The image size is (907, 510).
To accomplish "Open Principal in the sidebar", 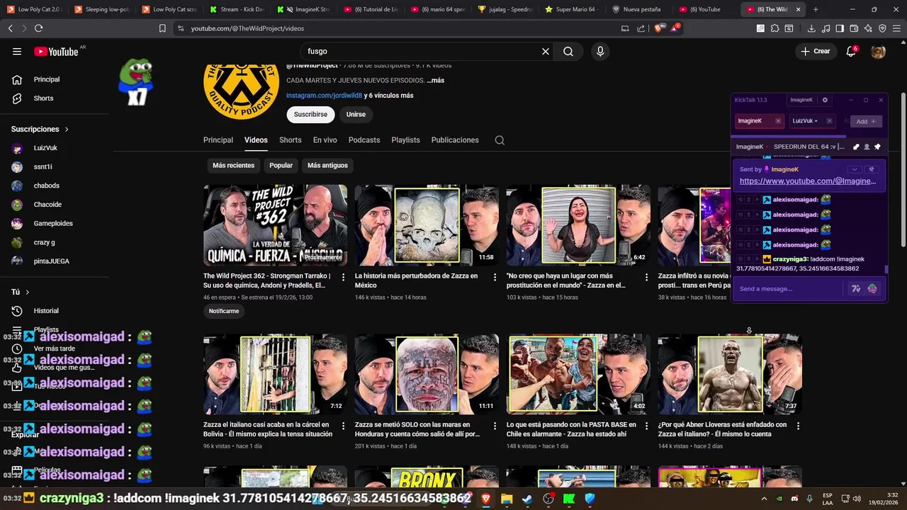I will point(47,79).
